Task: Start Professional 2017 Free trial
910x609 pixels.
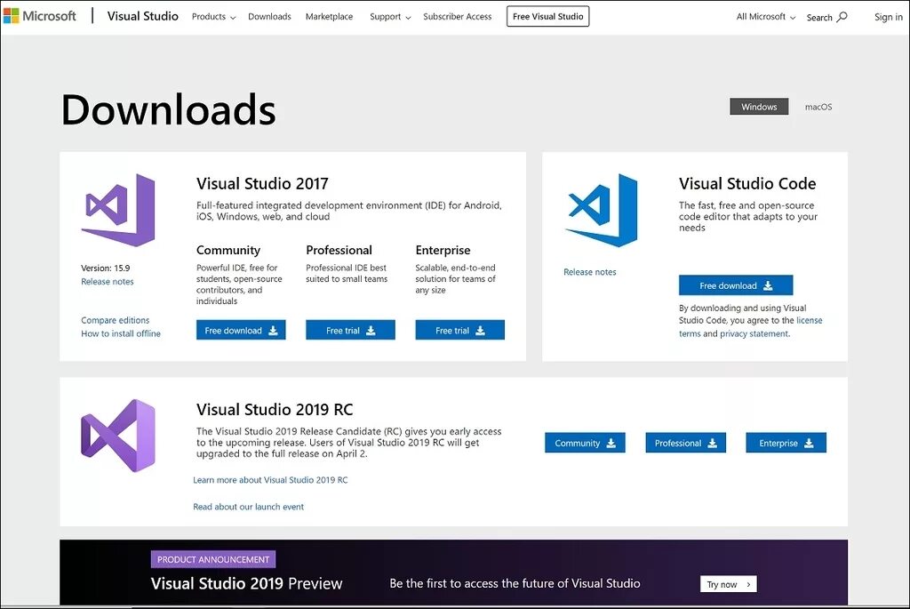Action: tap(350, 330)
